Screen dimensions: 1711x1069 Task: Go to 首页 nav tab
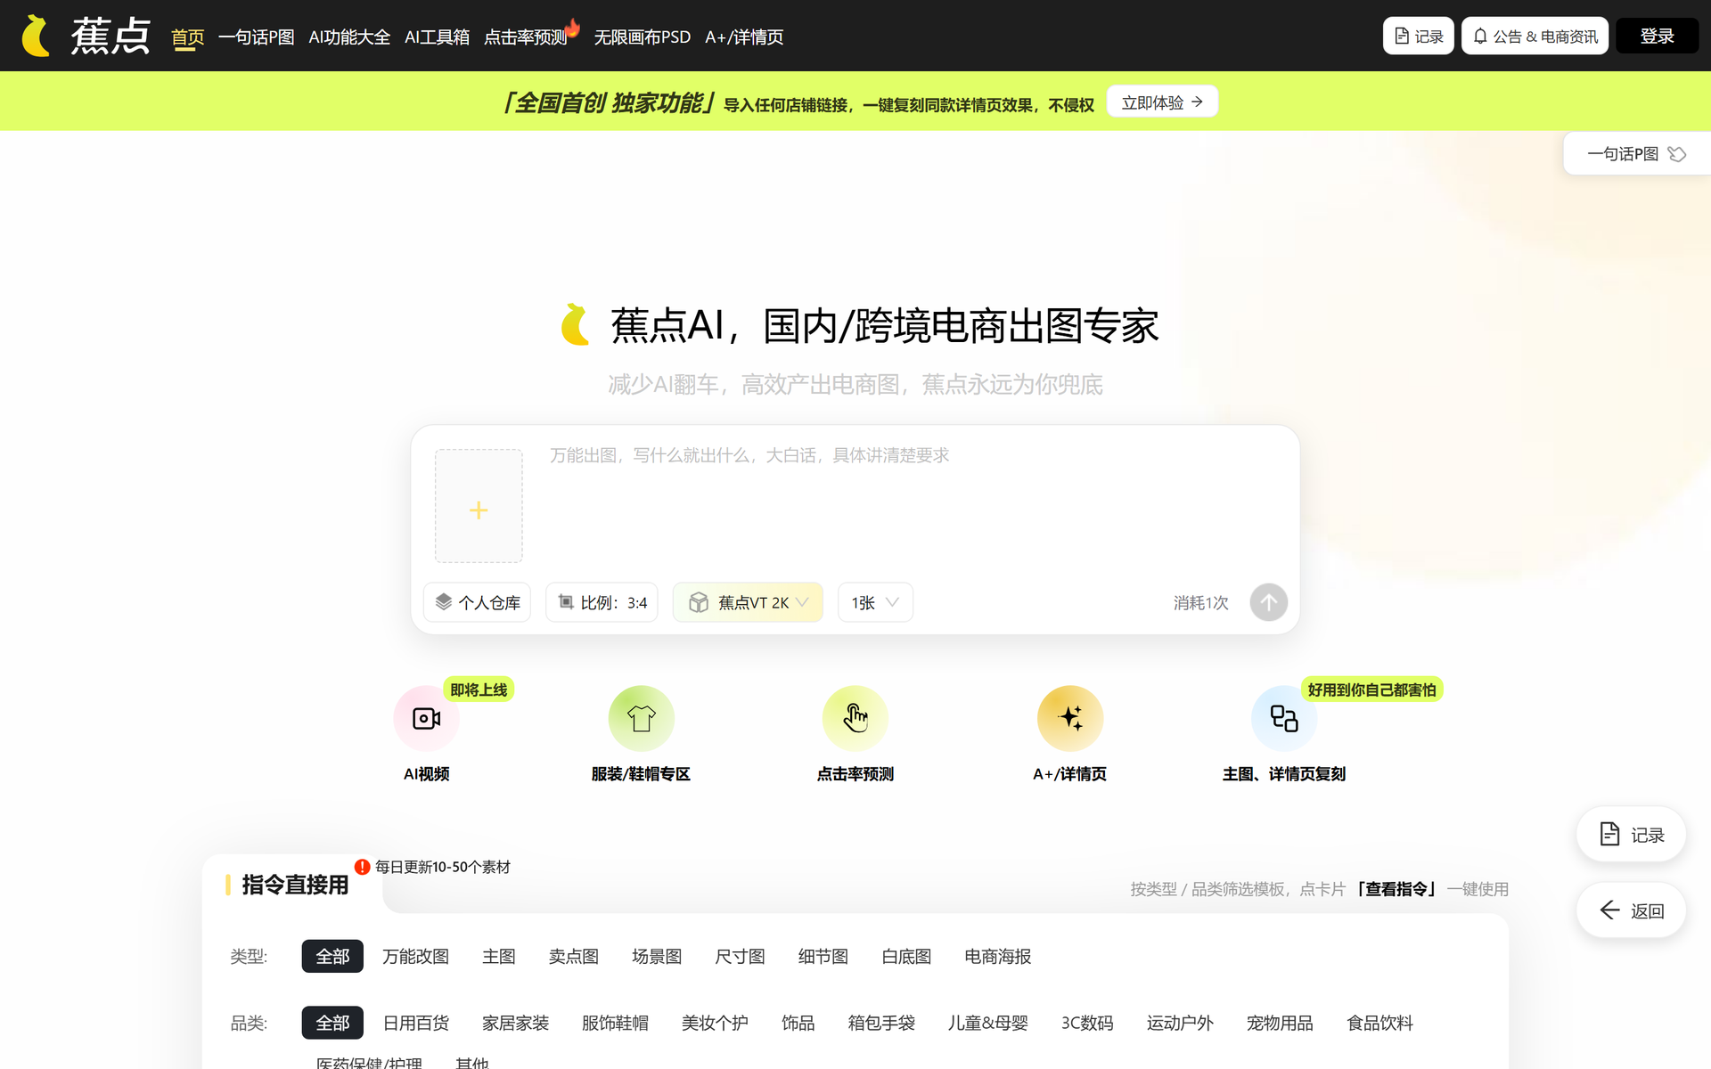click(187, 37)
